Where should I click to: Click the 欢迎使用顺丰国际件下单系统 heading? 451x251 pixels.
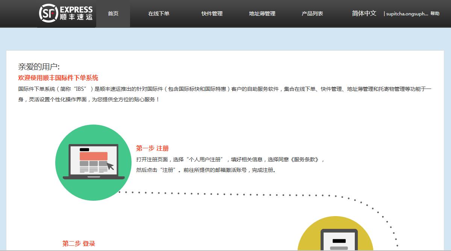[x=58, y=78]
